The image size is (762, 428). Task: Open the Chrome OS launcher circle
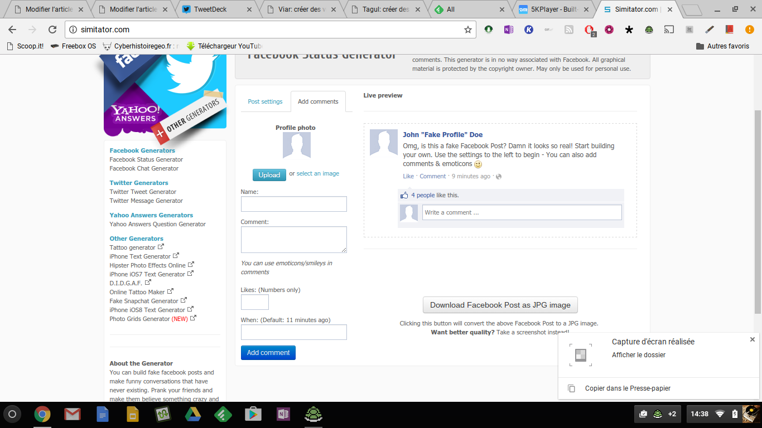tap(12, 414)
